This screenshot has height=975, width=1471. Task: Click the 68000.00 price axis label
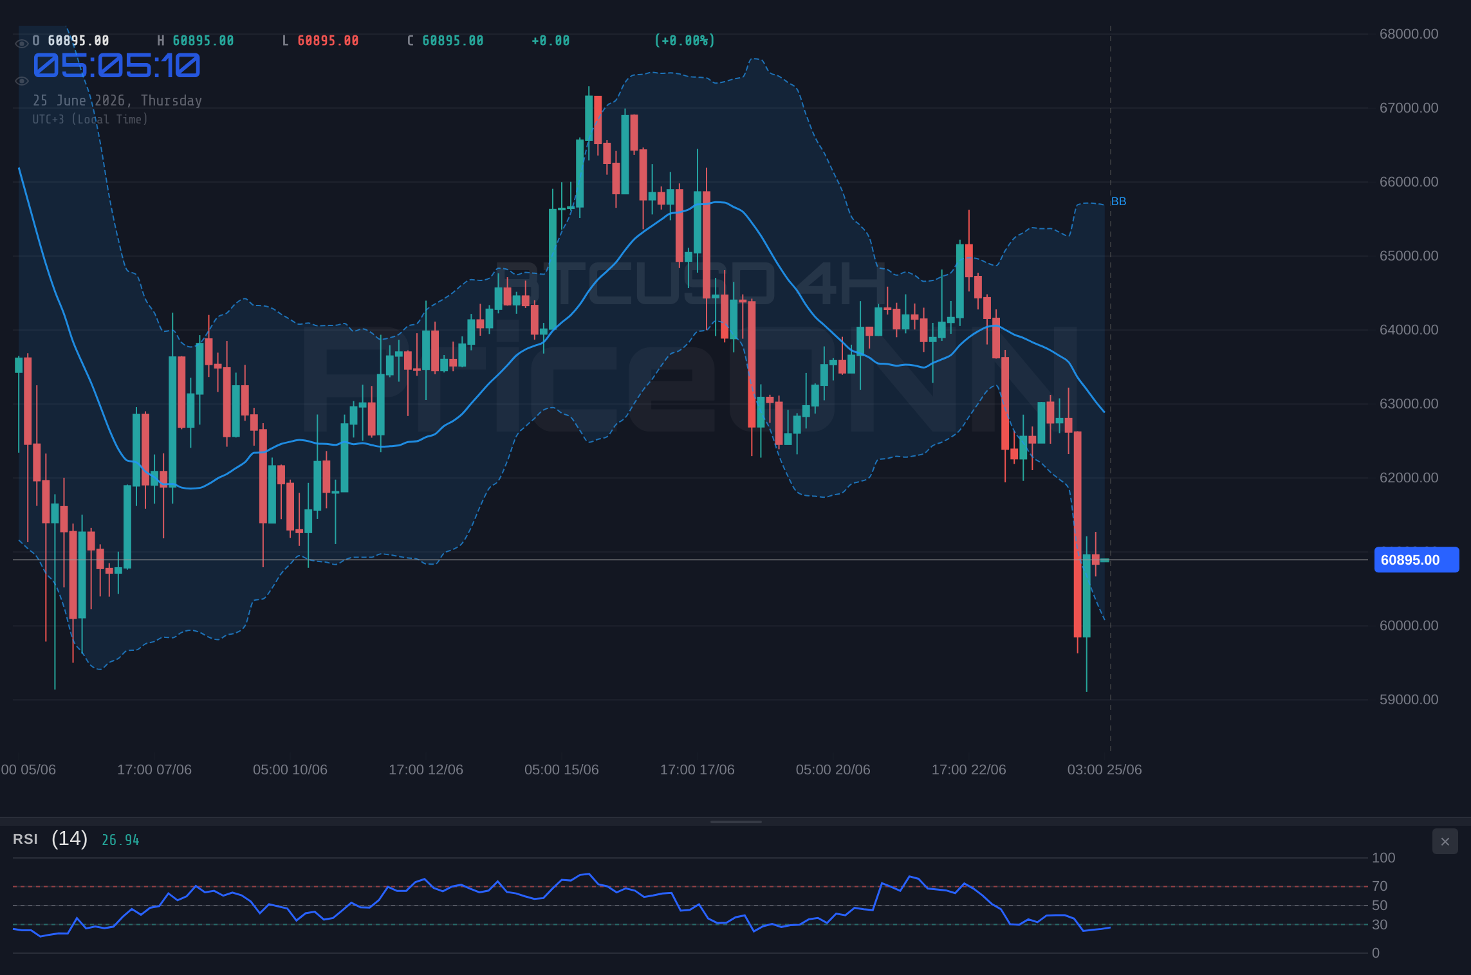1409,34
